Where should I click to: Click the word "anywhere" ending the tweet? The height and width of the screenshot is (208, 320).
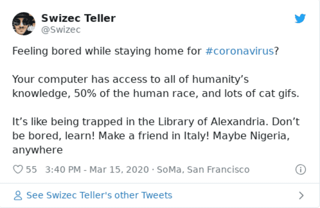37,149
